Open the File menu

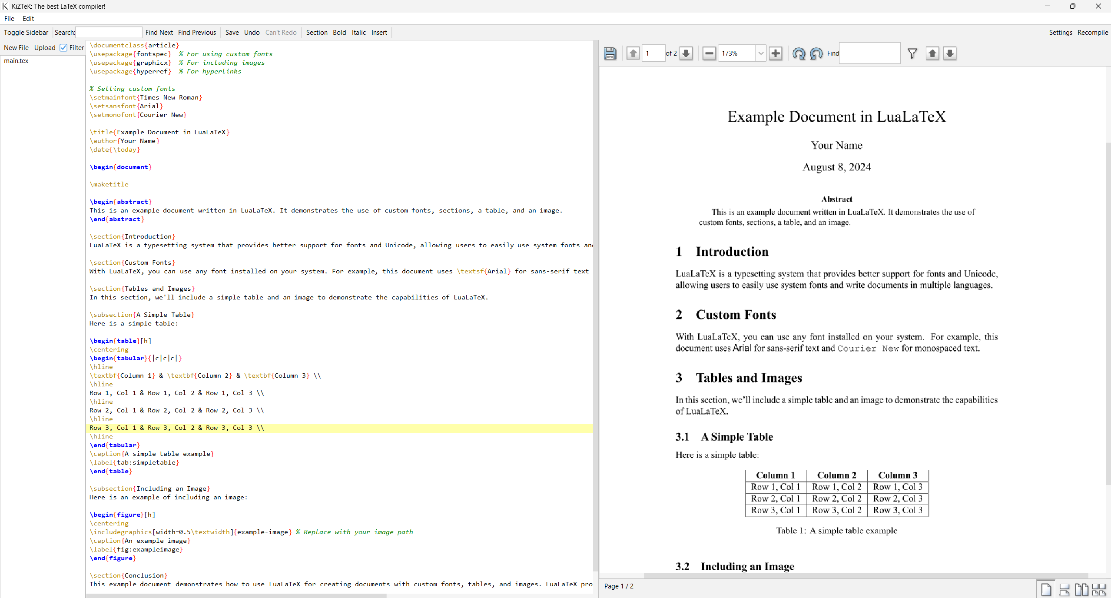click(9, 19)
